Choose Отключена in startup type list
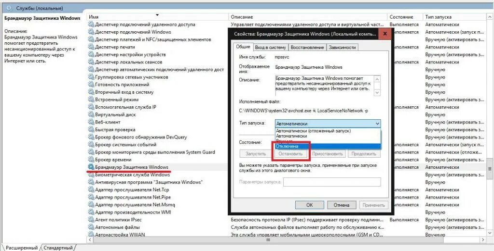Viewport: 494px width, 251px height. (x=328, y=146)
